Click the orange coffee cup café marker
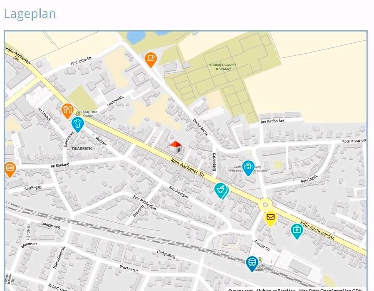This screenshot has width=374, height=291. click(151, 59)
